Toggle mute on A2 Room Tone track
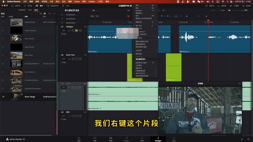Screen dimensions: 253x142 click(x=80, y=59)
